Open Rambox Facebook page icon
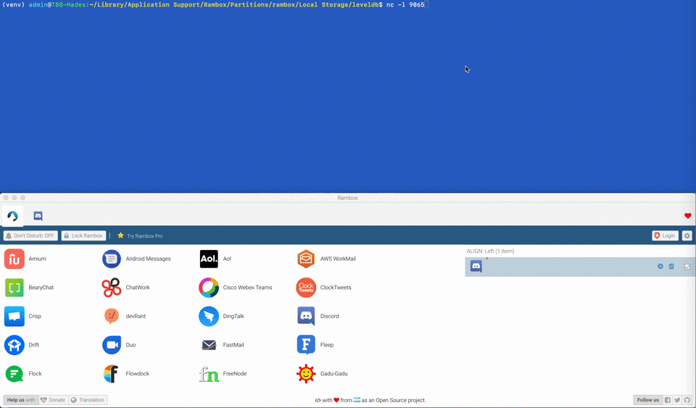This screenshot has height=408, width=696. click(668, 400)
